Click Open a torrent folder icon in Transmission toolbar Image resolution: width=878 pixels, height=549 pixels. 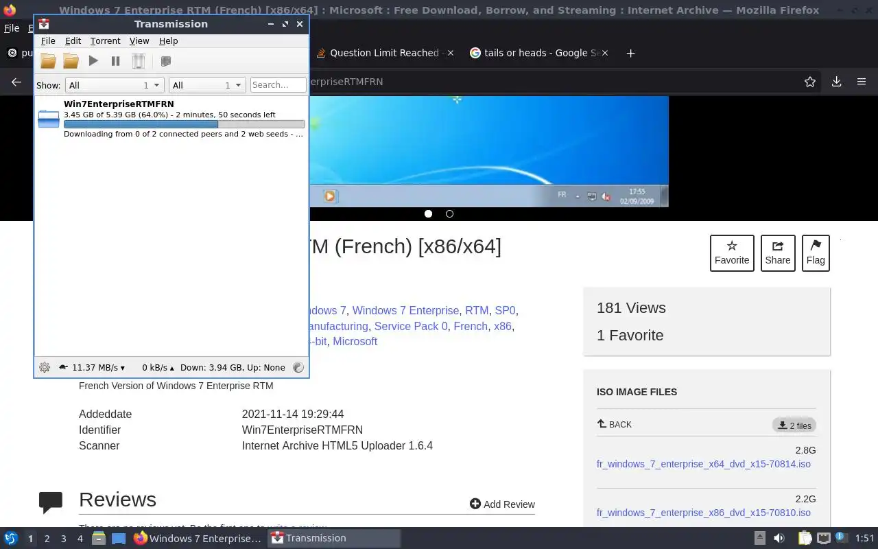(48, 61)
